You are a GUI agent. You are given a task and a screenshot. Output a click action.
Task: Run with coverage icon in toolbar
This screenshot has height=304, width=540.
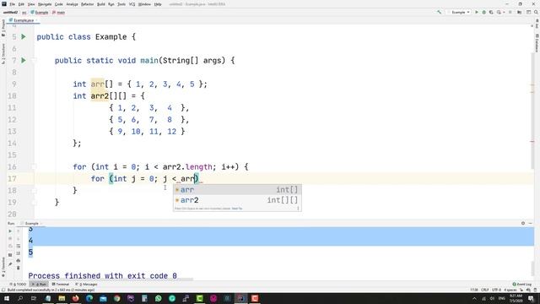[491, 12]
